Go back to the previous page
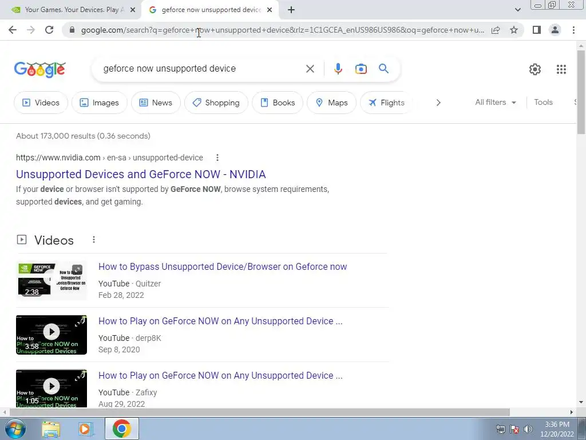586x440 pixels. 13,30
